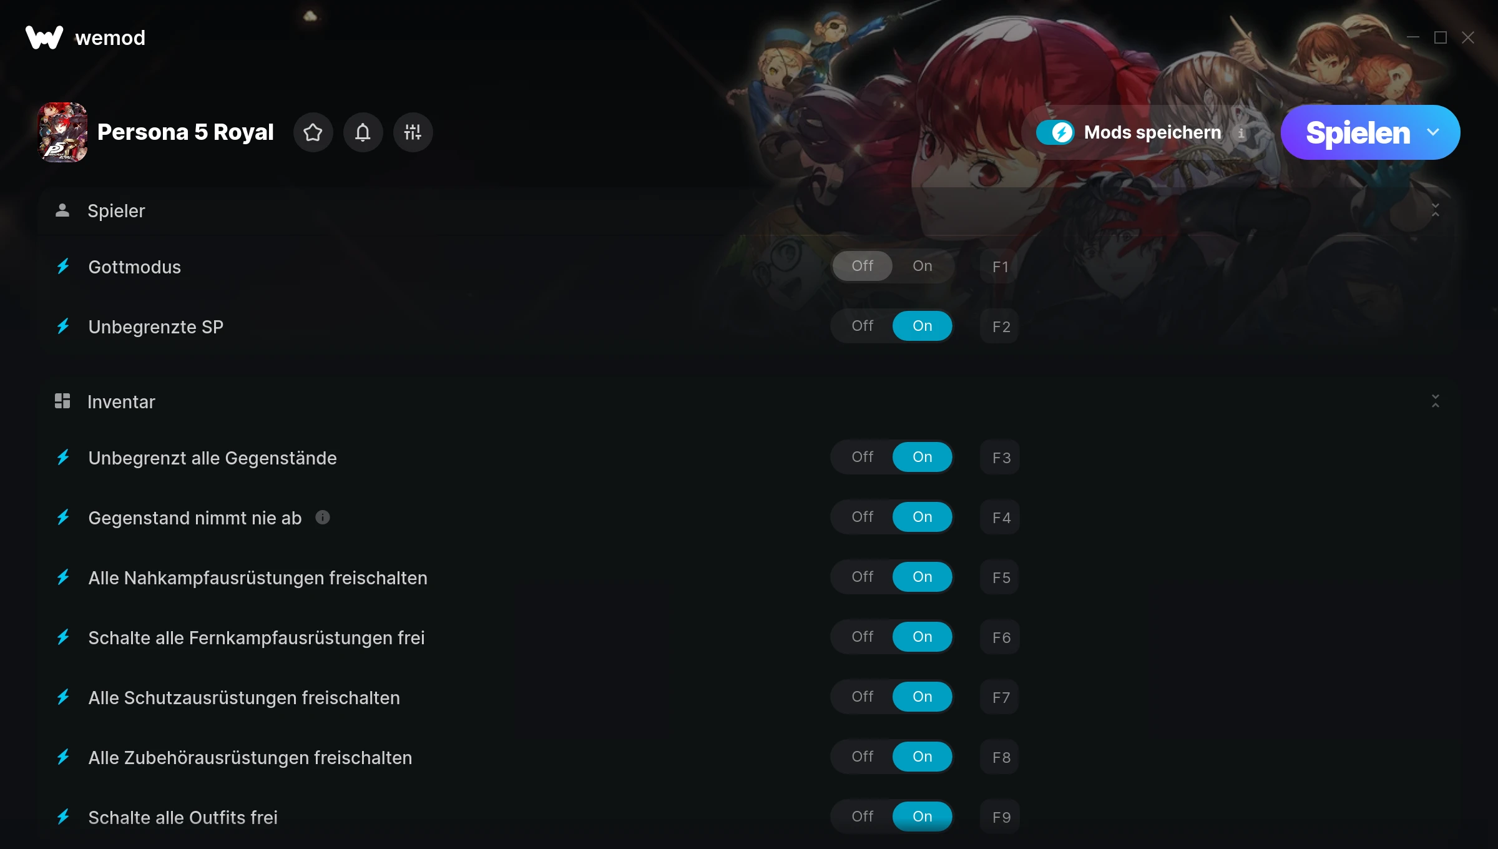Screen dimensions: 1498x849
Task: Change the F5 hotkey for Nahkampfausrüstungen
Action: coord(1000,577)
